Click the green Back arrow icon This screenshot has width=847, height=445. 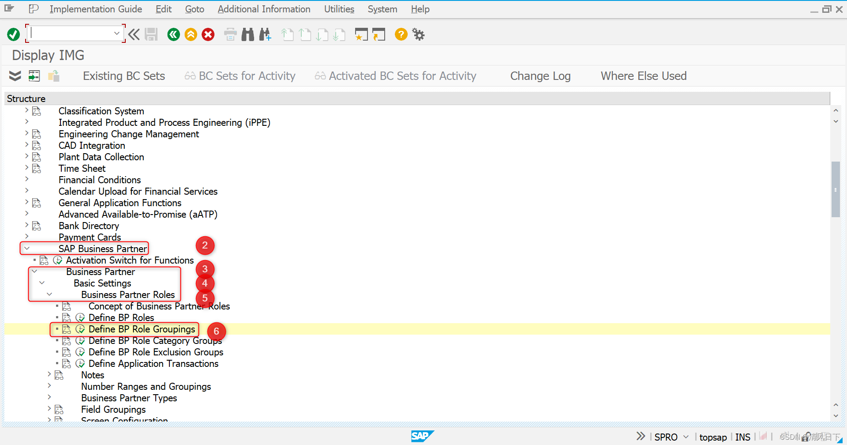[x=174, y=34]
